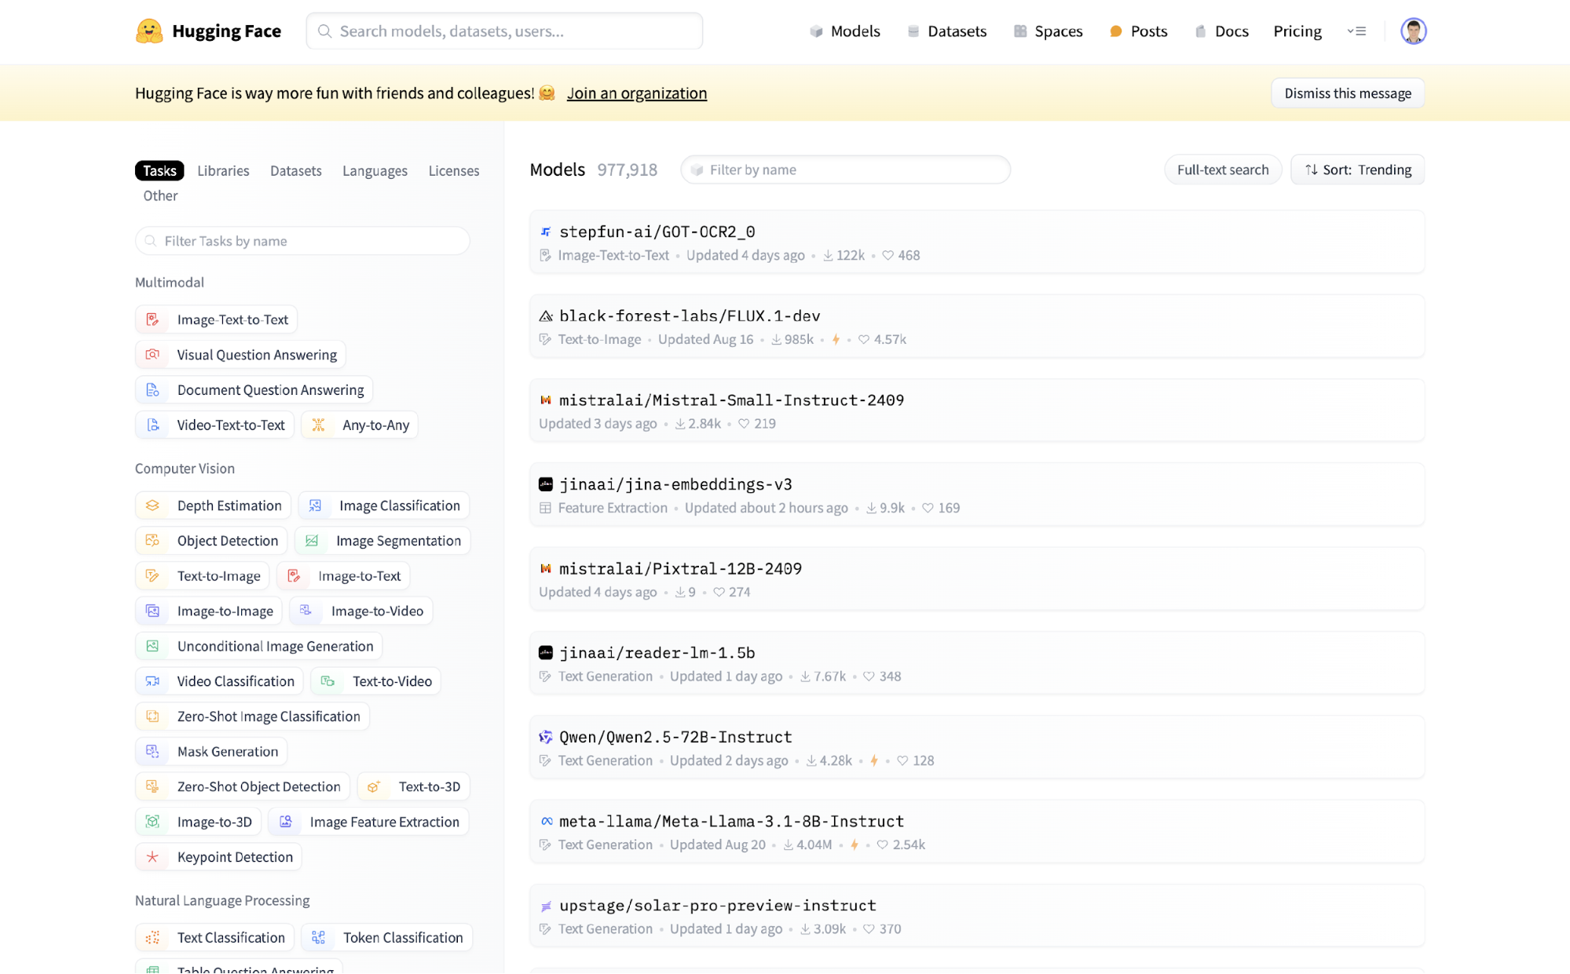1570x974 pixels.
Task: Open upstage/solar-pro-preview-instruct model
Action: [x=977, y=916]
